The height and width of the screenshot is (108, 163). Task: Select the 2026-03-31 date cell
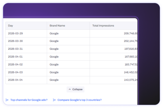[x=15, y=49]
